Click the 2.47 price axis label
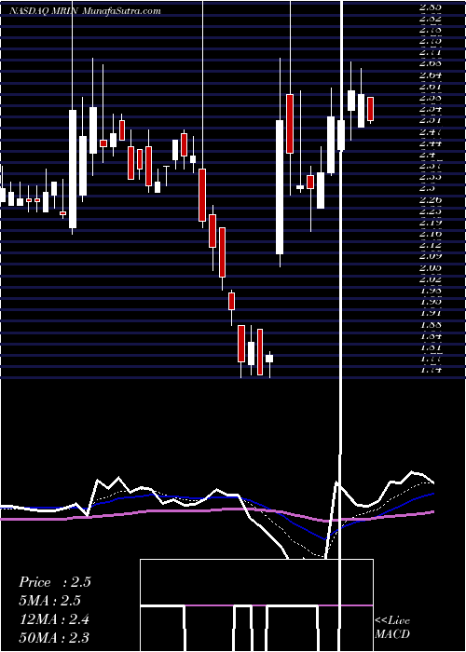Image resolution: width=466 pixels, height=652 pixels. 431,132
